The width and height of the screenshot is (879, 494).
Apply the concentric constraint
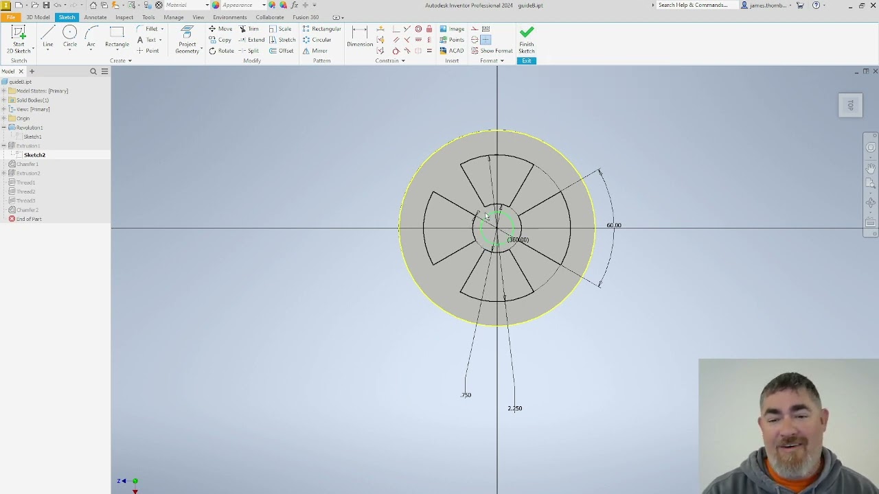point(418,29)
